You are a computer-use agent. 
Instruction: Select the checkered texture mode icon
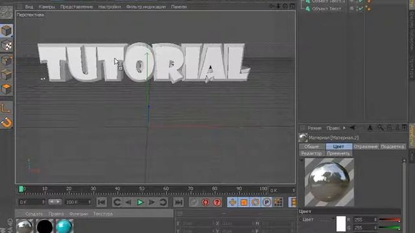(x=6, y=45)
